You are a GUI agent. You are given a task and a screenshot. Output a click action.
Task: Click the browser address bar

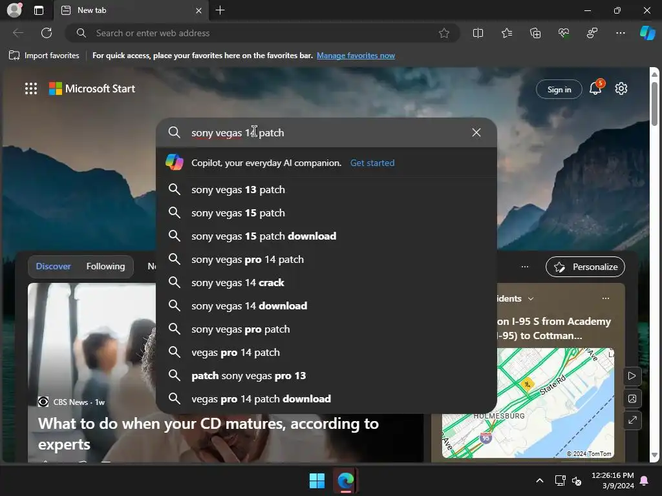click(x=262, y=33)
